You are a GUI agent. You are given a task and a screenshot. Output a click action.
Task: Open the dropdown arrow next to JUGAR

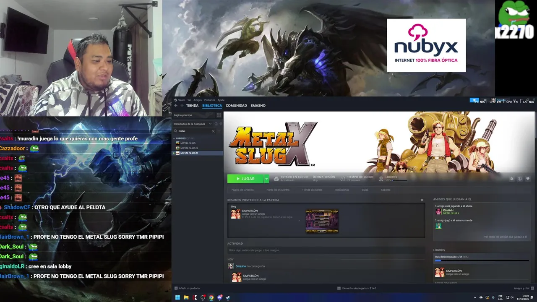266,179
